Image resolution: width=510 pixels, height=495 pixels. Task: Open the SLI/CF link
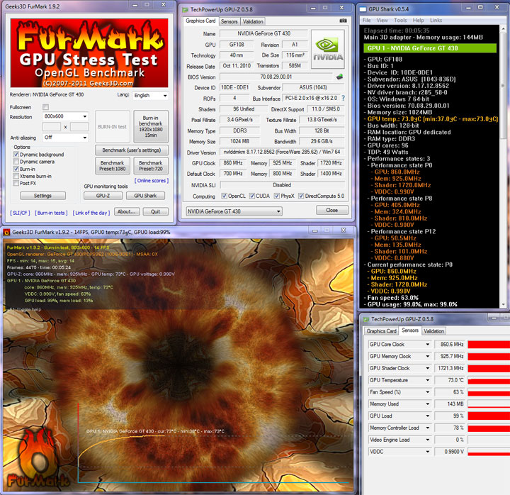(20, 213)
